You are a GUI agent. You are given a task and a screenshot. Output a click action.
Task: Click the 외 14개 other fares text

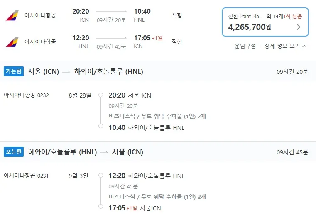pyautogui.click(x=274, y=17)
